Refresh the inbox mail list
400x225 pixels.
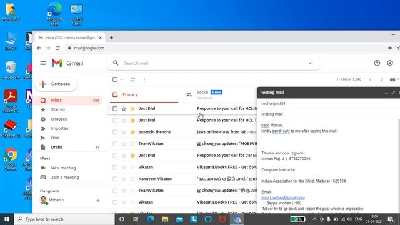132,79
